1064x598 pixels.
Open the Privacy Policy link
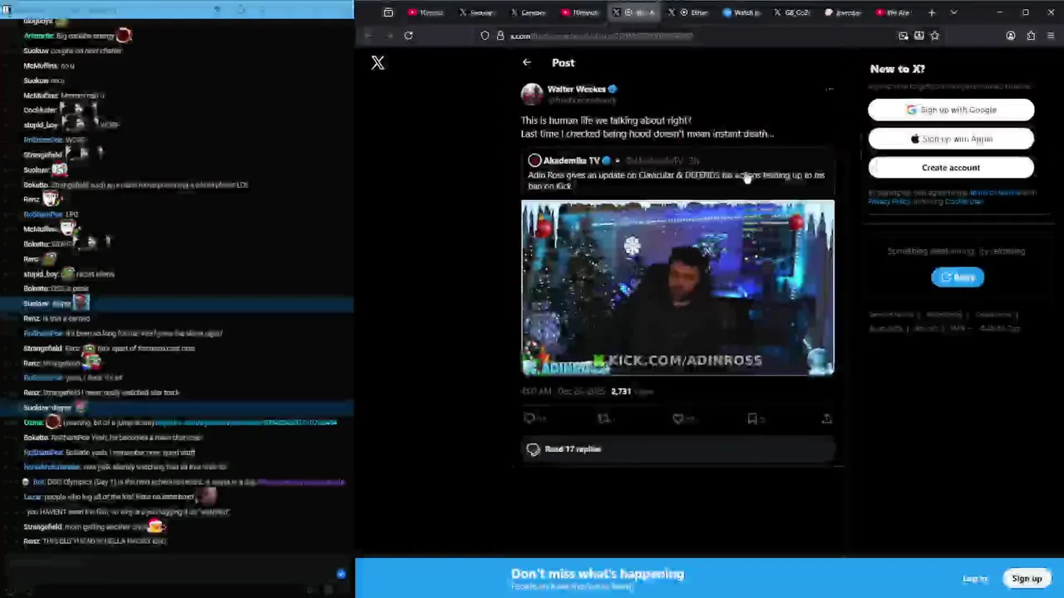tap(889, 202)
